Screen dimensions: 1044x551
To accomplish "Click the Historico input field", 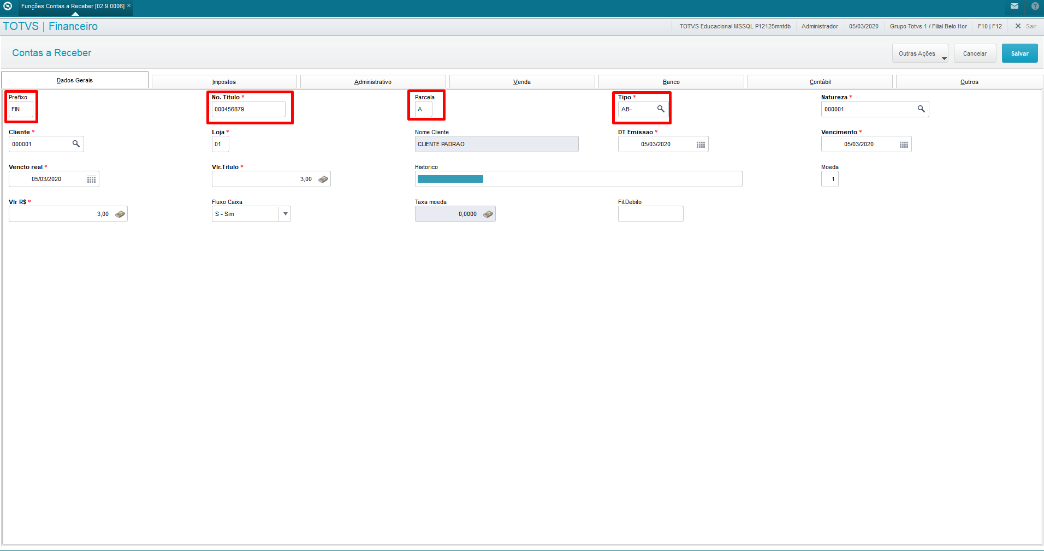I will coord(578,179).
